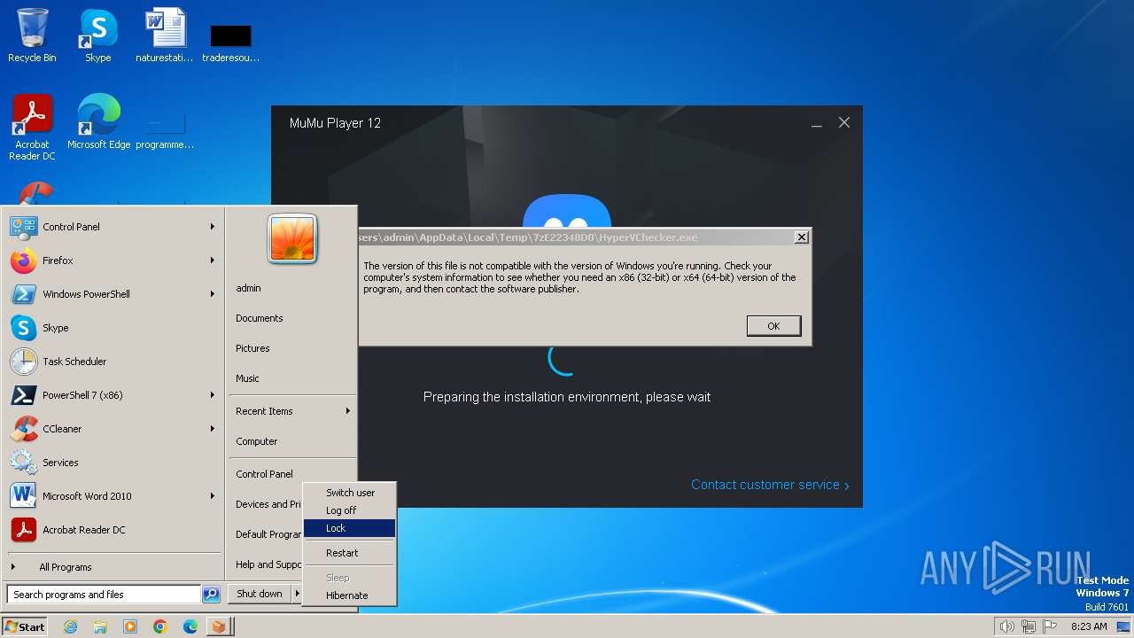Image resolution: width=1134 pixels, height=638 pixels.
Task: Click the volume speaker tray icon
Action: (1006, 626)
